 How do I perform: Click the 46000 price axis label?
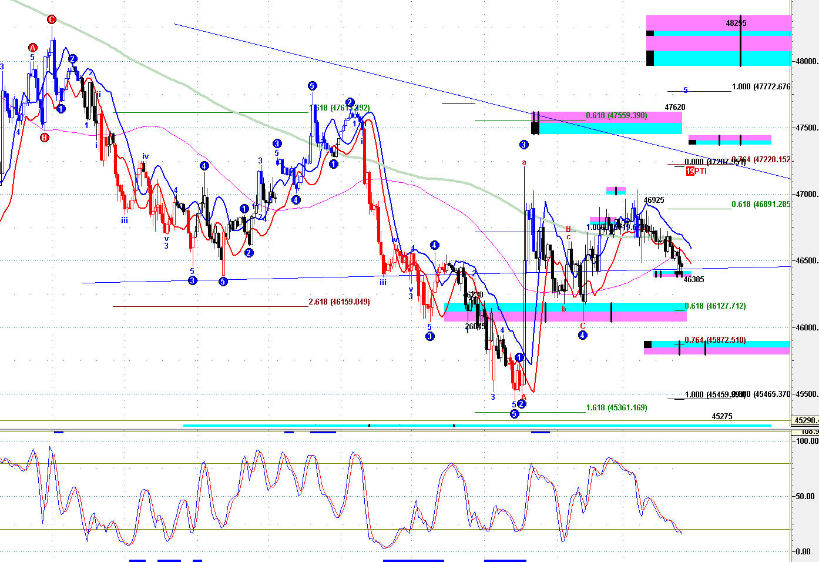pos(806,327)
